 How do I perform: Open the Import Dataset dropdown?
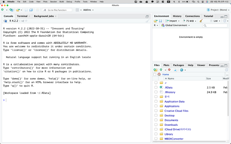173,21
